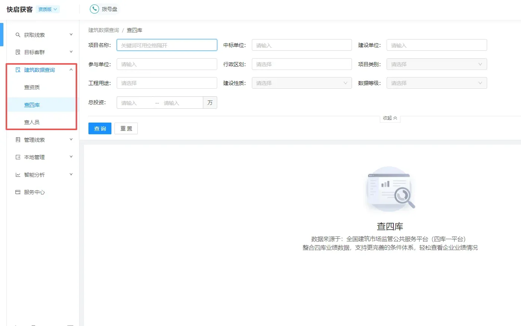Click the 建筑数据查询 sidebar icon
This screenshot has height=326, width=521.
pyautogui.click(x=18, y=70)
